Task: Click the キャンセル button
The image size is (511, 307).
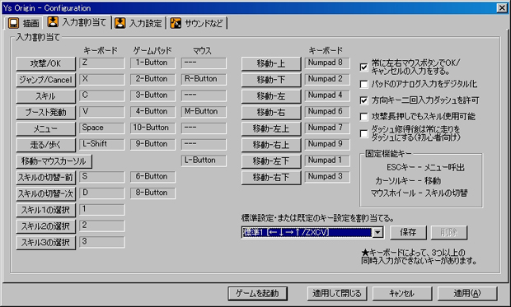Action: pos(402,294)
